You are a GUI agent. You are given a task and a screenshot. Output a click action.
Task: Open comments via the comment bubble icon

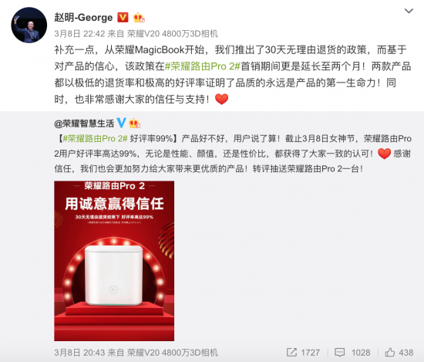[339, 352]
